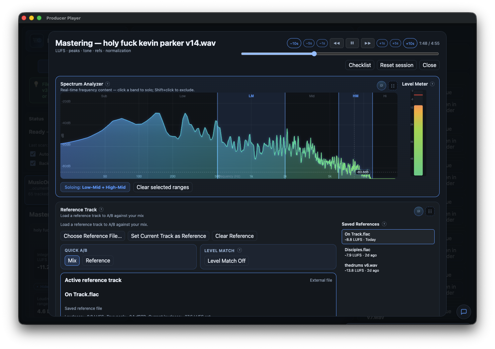The height and width of the screenshot is (349, 495).
Task: Click the Reference Track drag-handle grip icon
Action: point(430,211)
